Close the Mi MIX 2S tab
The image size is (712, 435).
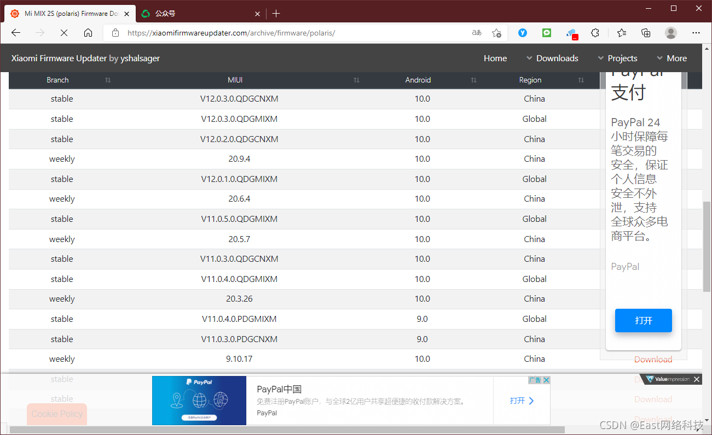coord(127,14)
